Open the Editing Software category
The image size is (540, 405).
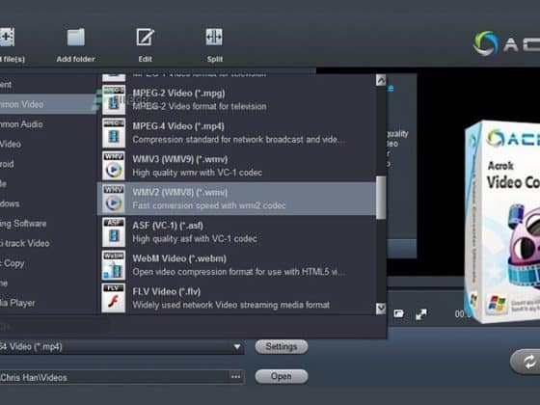click(48, 224)
